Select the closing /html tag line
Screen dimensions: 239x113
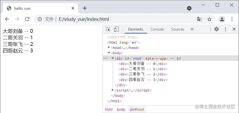click(x=114, y=101)
